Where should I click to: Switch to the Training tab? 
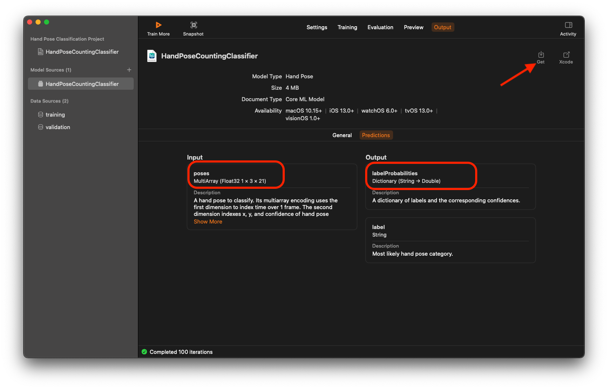347,27
